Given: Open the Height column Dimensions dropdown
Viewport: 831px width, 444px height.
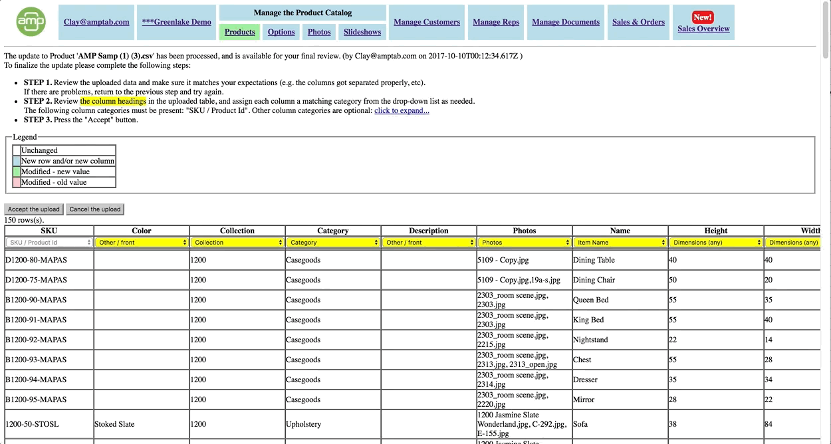Looking at the screenshot, I should tap(716, 243).
